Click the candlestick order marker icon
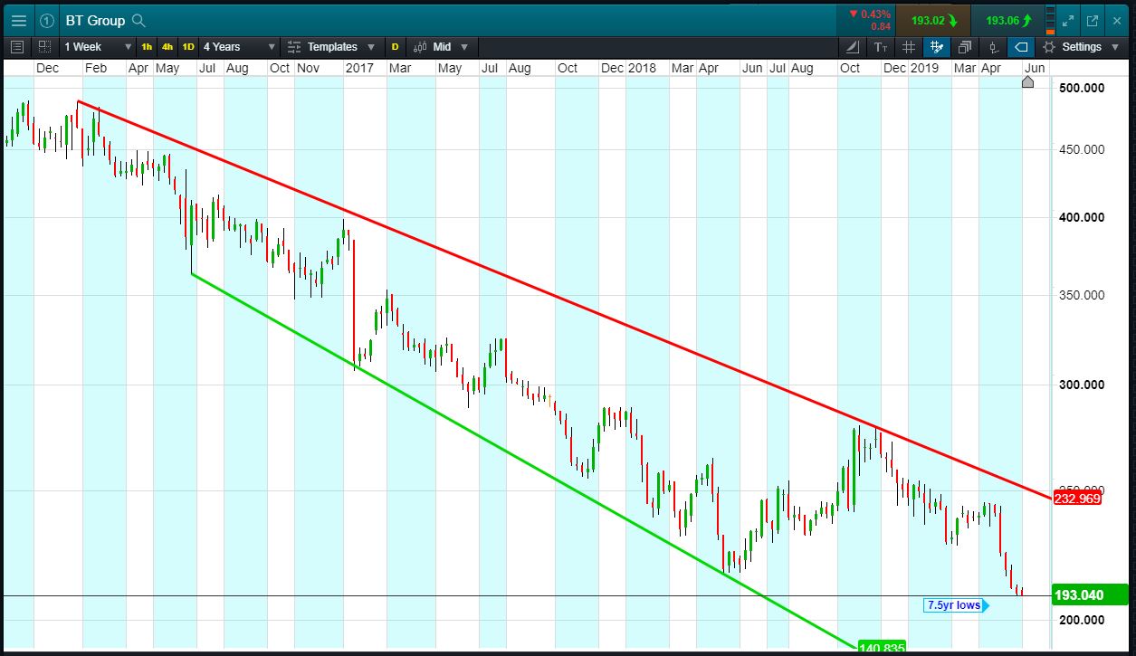 tap(993, 46)
